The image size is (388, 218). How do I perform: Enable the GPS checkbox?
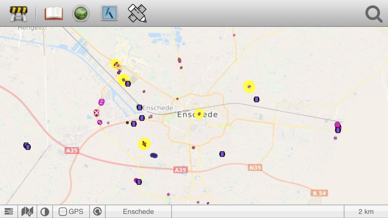63,212
